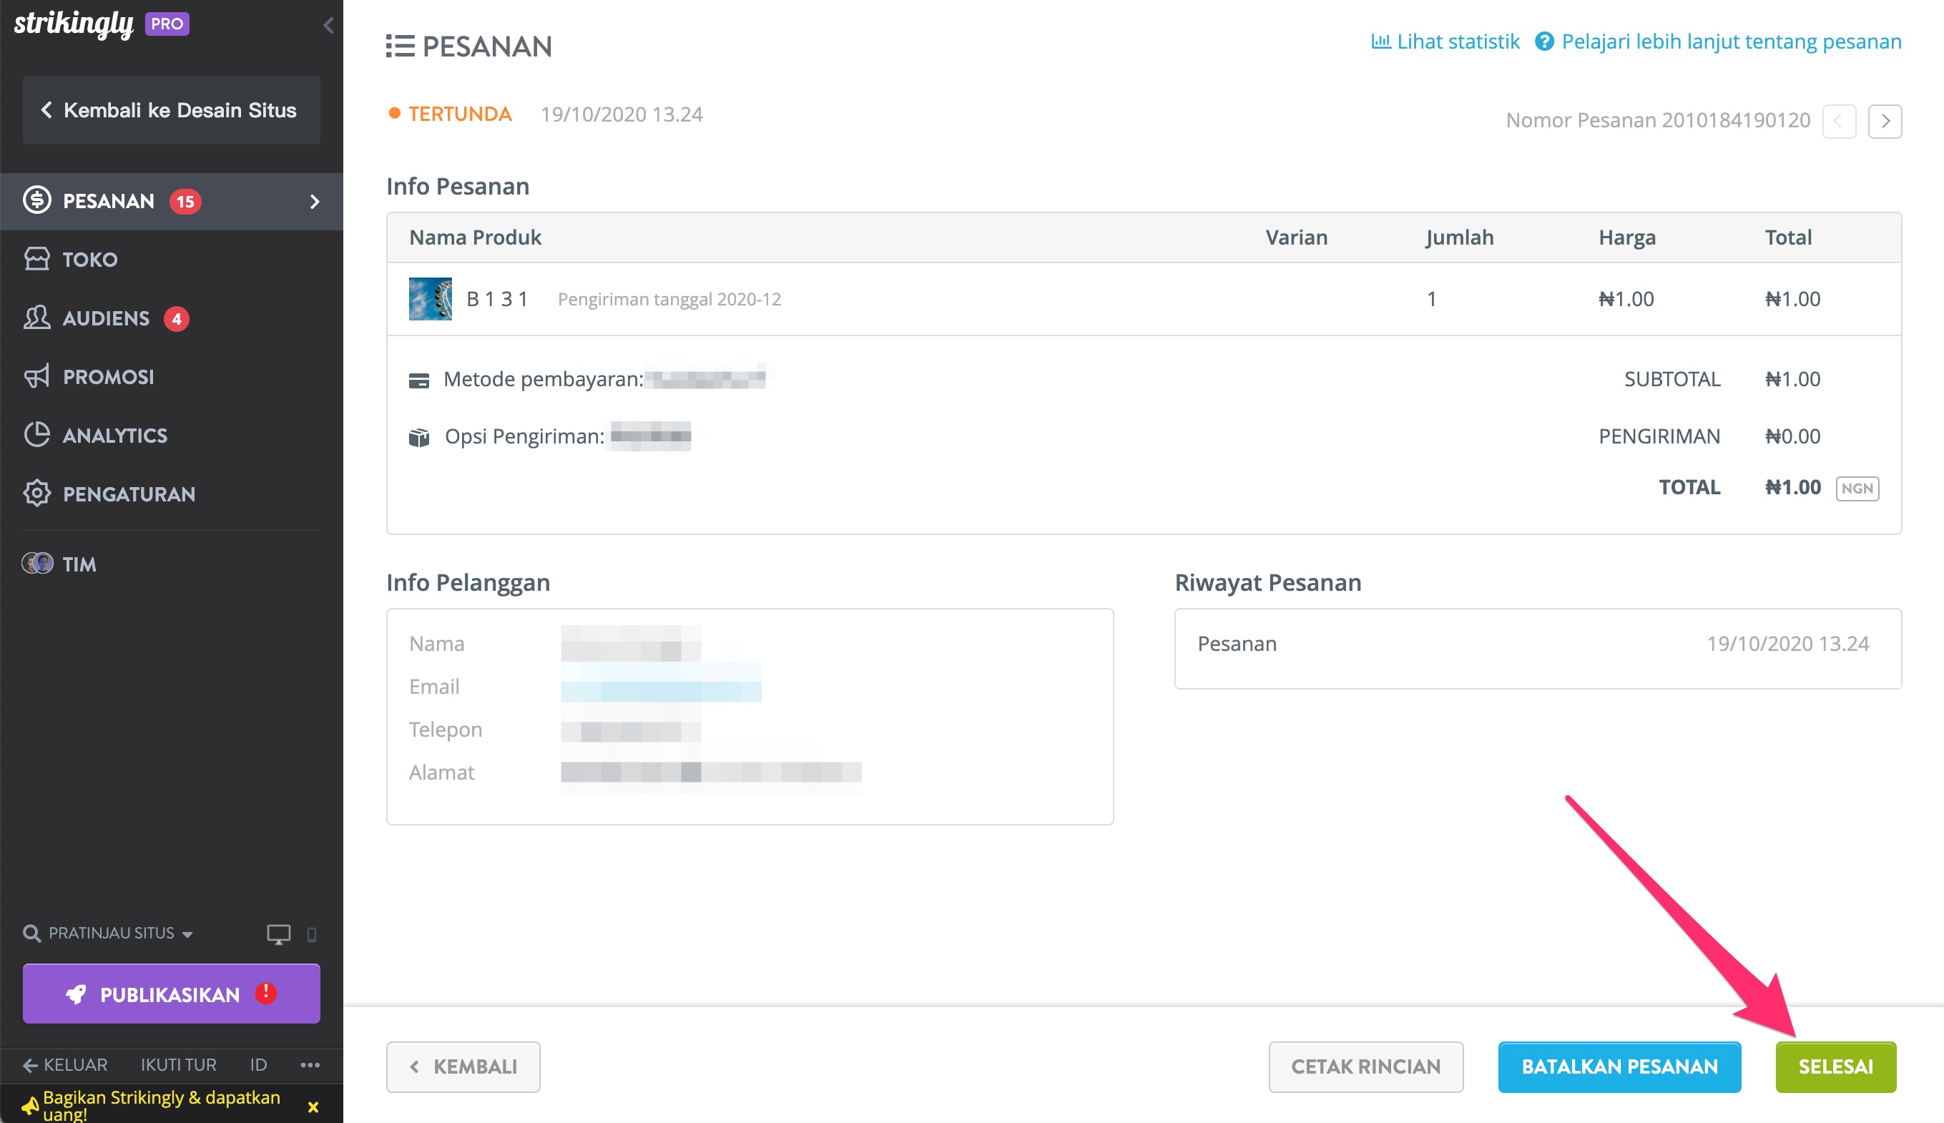Open the PROMOSI section
Viewport: 1944px width, 1123px height.
[171, 377]
